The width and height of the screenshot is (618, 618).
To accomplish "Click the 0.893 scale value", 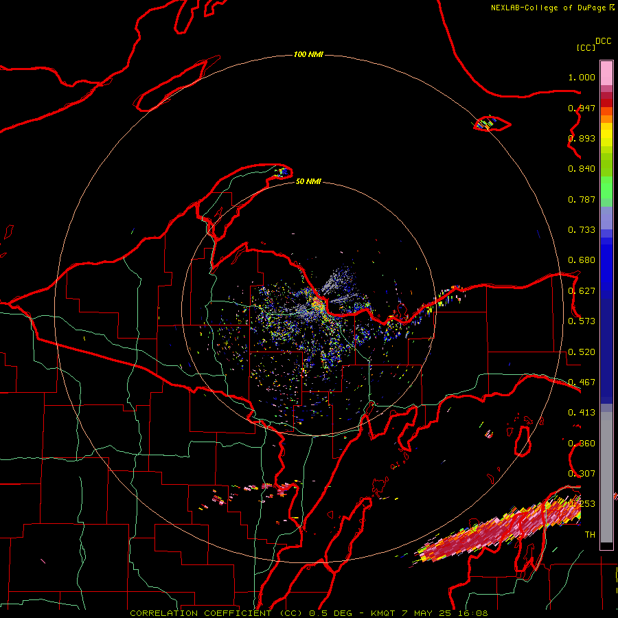I will (582, 138).
